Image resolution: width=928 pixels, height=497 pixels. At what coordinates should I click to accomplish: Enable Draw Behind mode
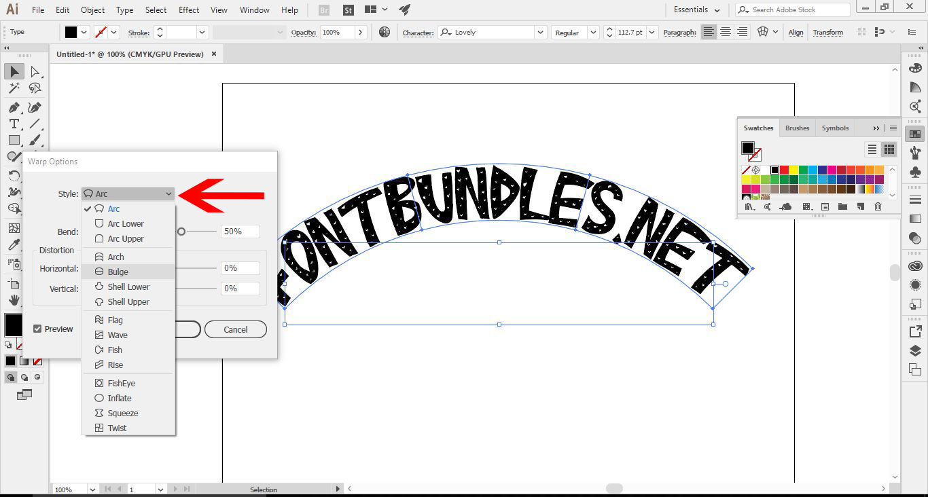click(24, 378)
